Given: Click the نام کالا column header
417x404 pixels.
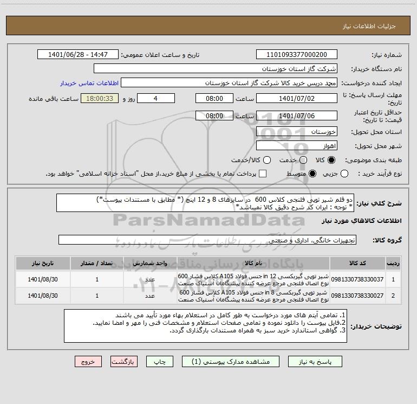Looking at the screenshot, I should 253,263.
